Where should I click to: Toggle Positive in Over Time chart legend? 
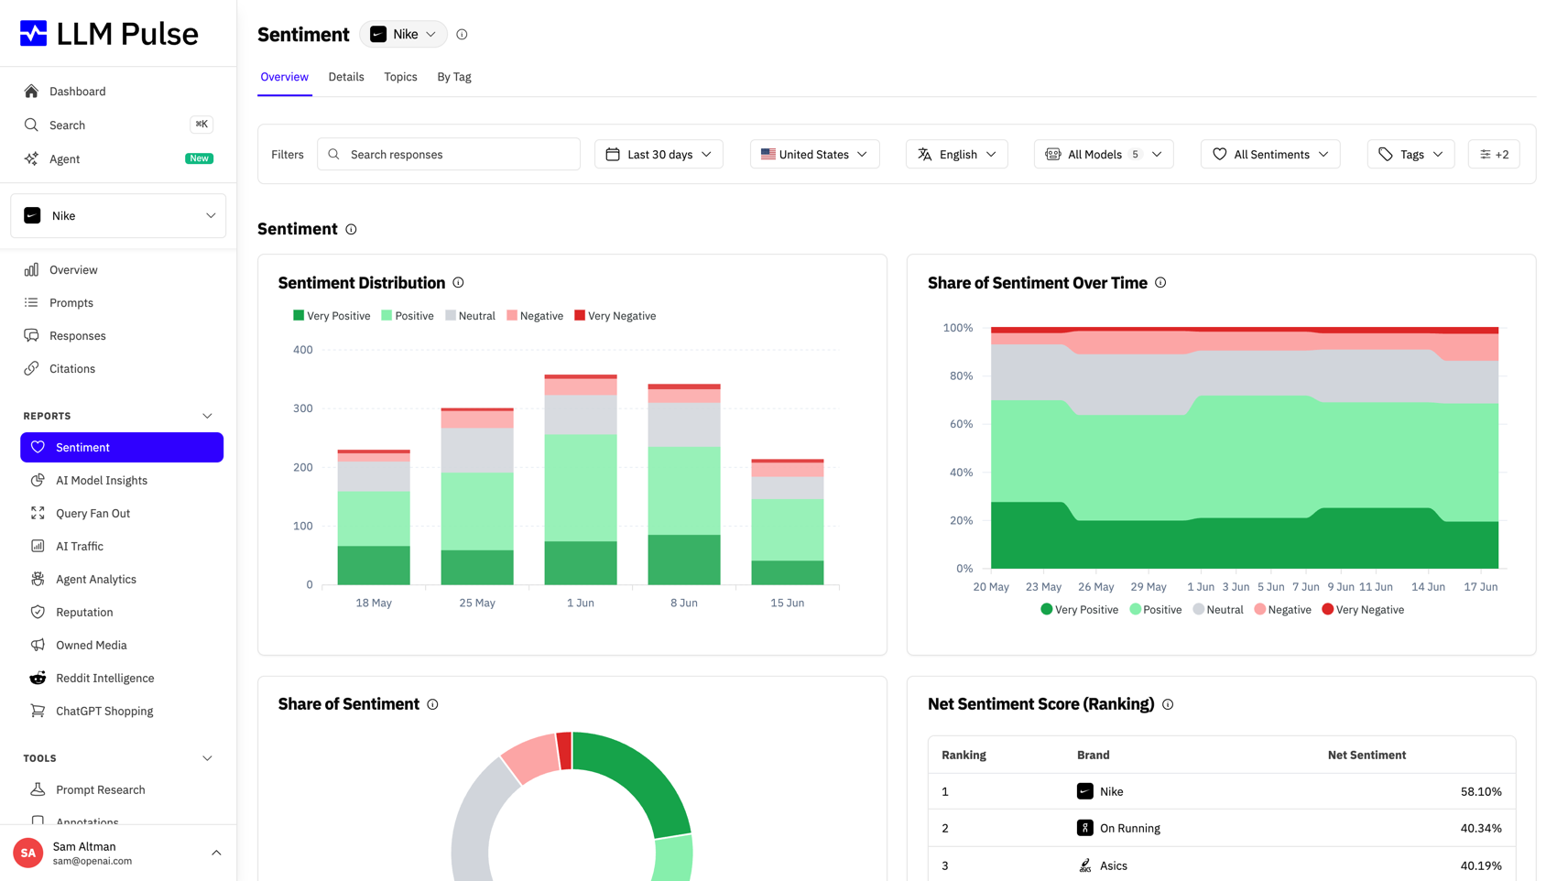pyautogui.click(x=1156, y=610)
